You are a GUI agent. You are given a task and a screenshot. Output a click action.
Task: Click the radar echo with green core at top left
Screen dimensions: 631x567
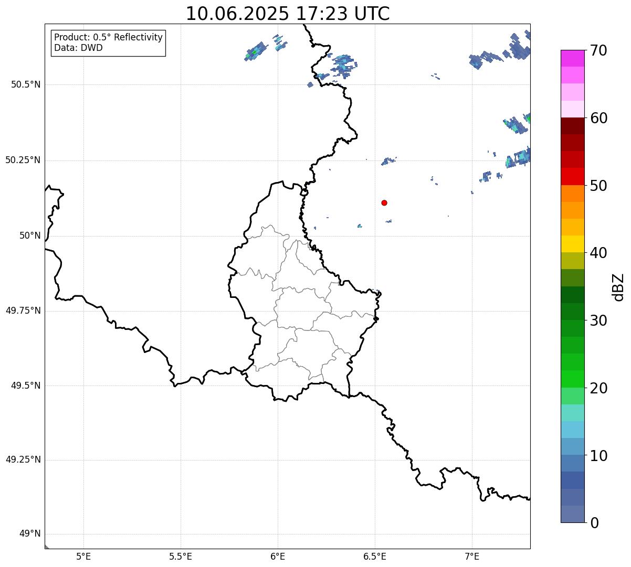point(256,51)
